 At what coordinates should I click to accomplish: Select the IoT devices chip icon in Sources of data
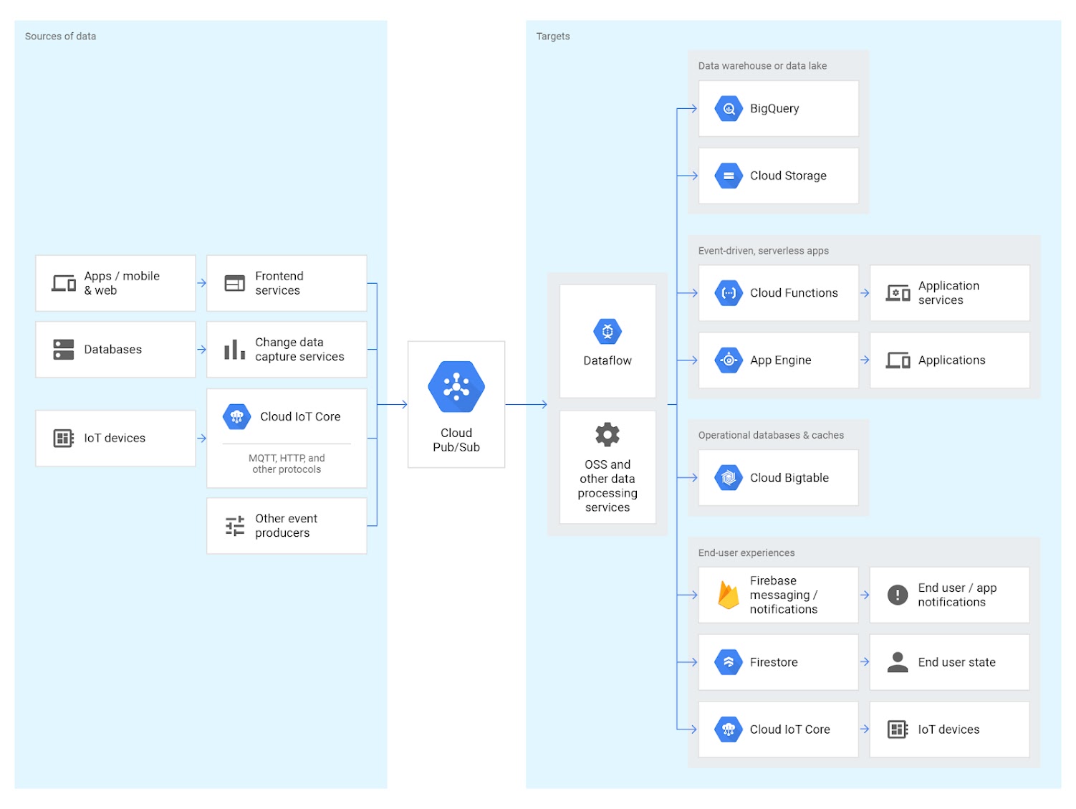click(x=64, y=438)
